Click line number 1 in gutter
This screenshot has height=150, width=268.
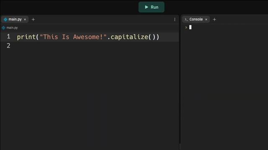8,37
